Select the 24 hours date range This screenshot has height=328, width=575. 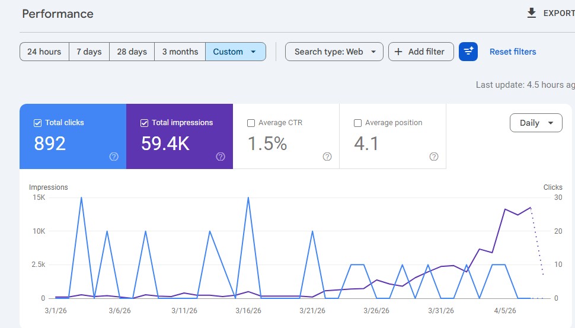click(44, 52)
